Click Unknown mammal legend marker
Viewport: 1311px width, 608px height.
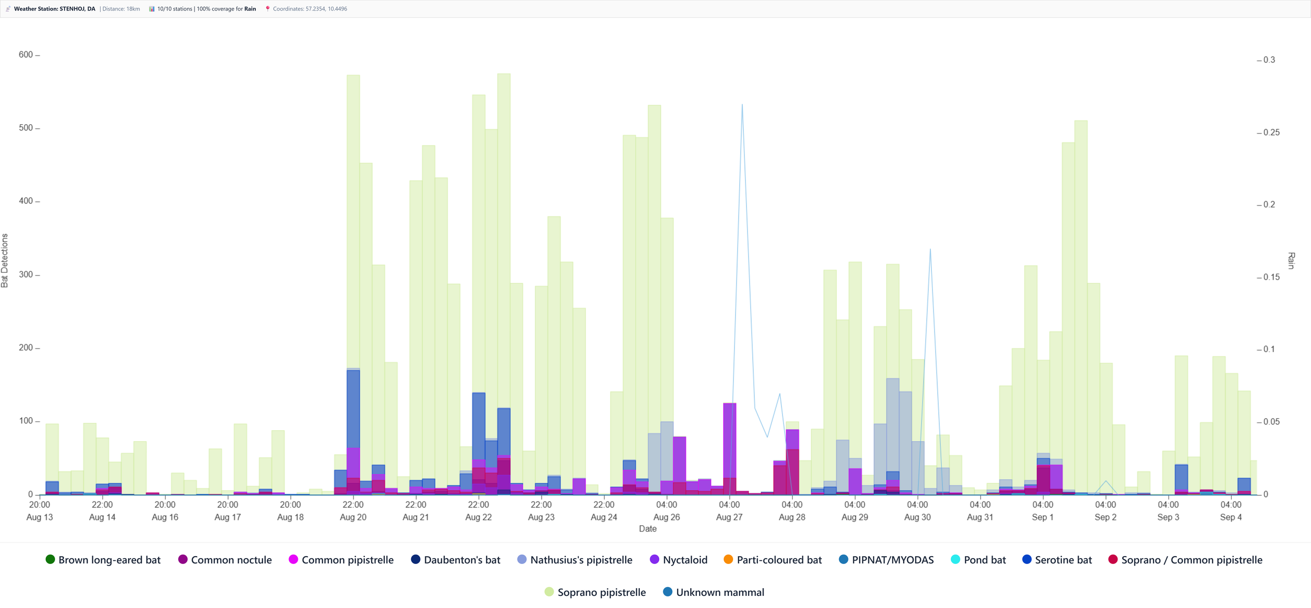[x=668, y=592]
